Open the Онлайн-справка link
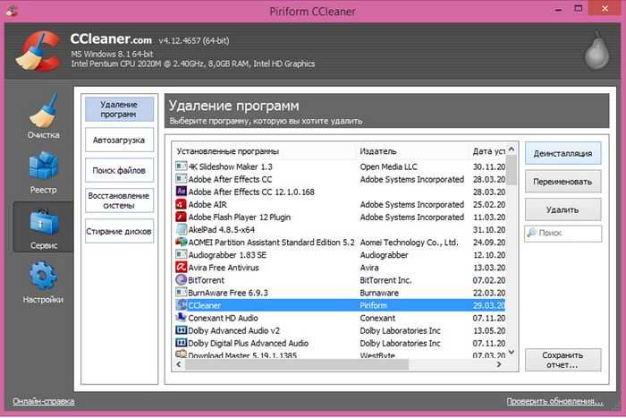The height and width of the screenshot is (418, 626). pos(44,401)
